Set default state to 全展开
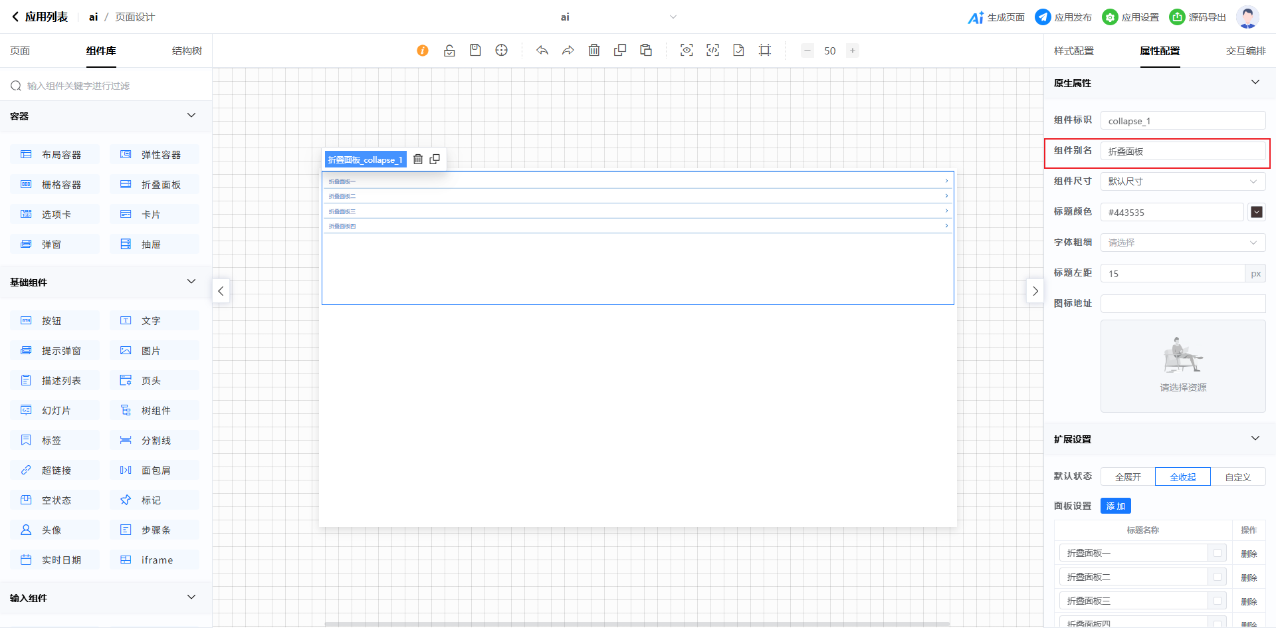This screenshot has height=628, width=1276. (x=1128, y=477)
